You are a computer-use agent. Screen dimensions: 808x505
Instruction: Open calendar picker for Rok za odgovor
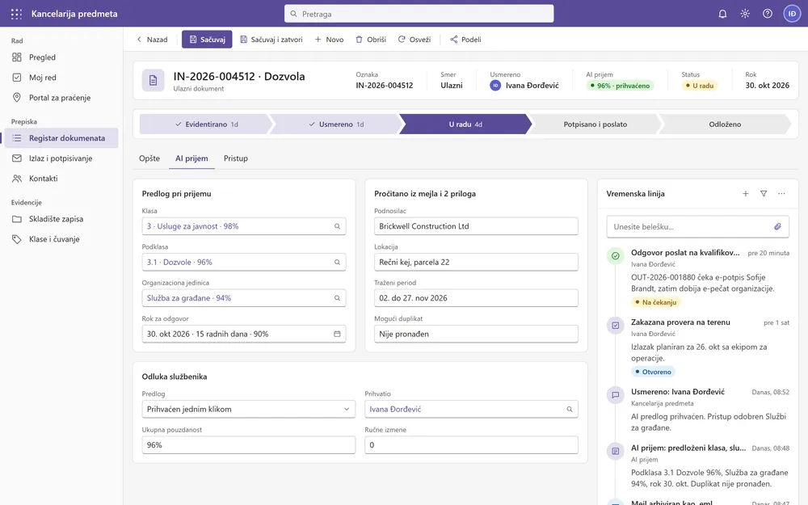(337, 334)
